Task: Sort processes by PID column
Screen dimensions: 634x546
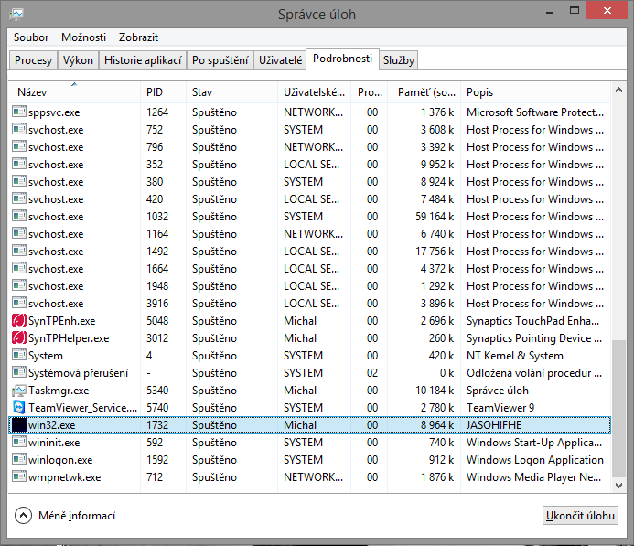Action: (x=162, y=92)
